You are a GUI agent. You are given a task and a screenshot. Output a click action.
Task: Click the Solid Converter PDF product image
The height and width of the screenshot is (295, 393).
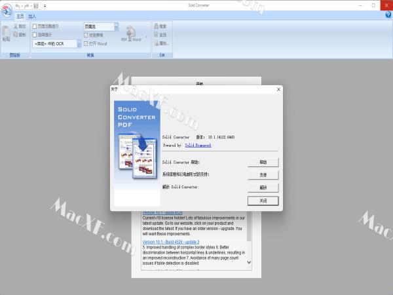click(137, 153)
